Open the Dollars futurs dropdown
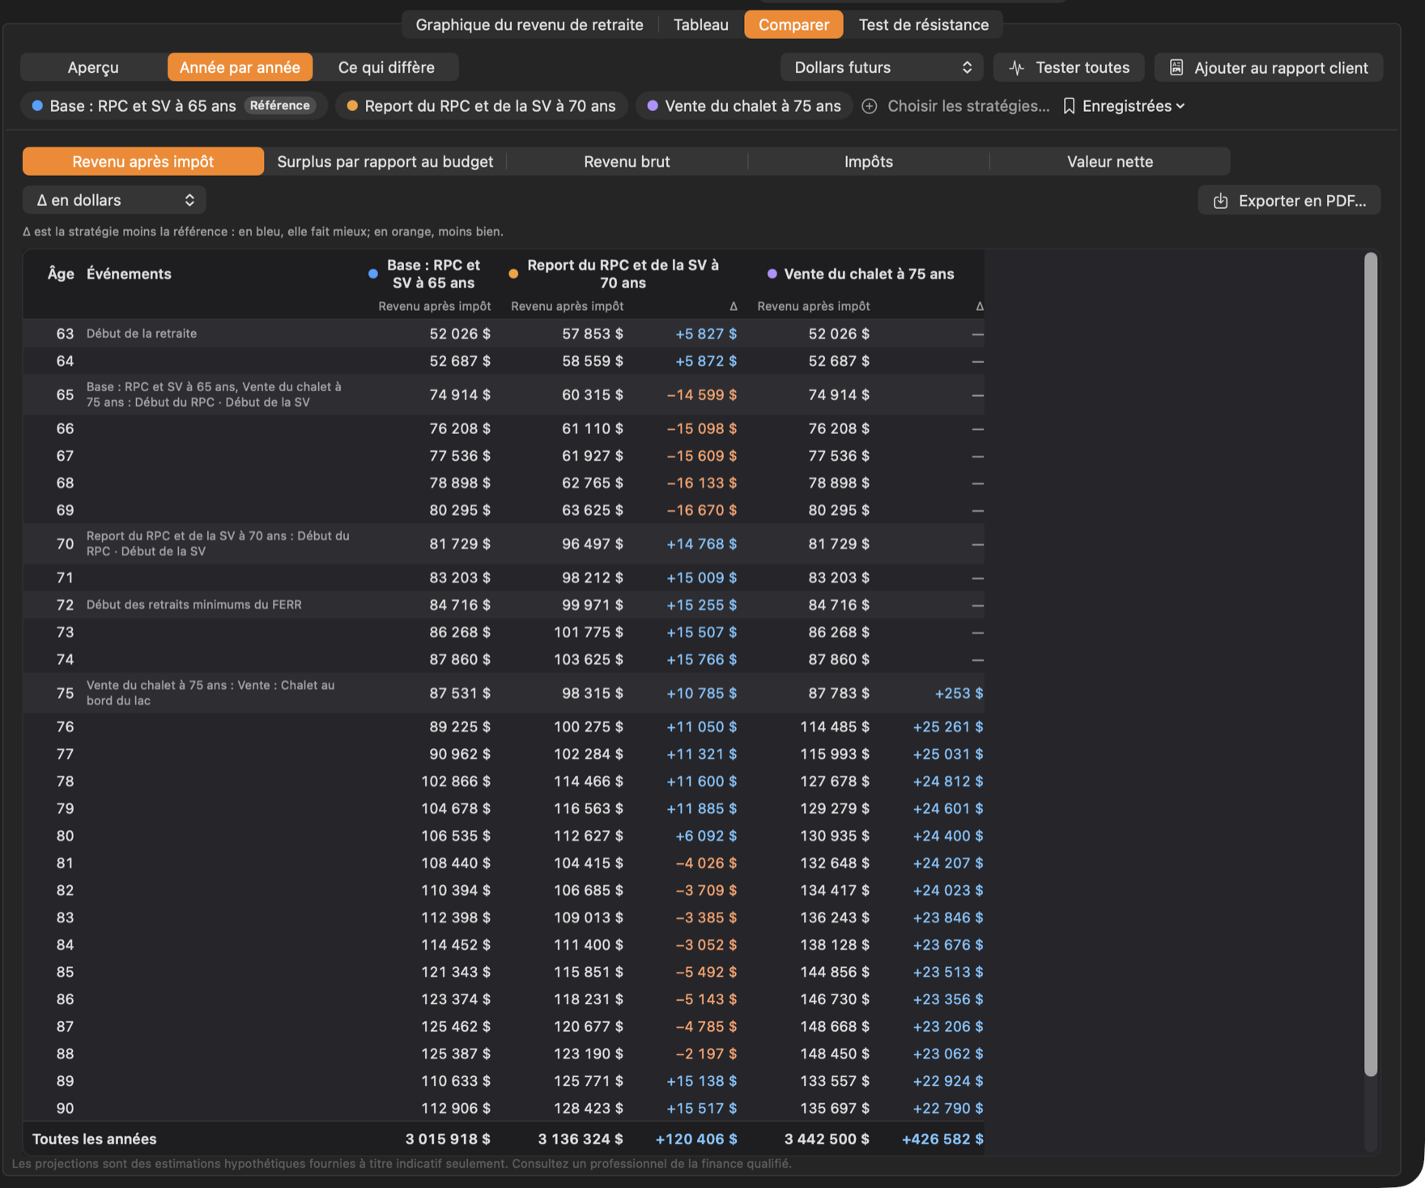This screenshot has width=1425, height=1188. point(882,67)
